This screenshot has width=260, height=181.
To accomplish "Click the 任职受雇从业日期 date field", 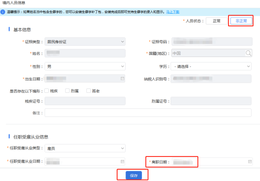I will pyautogui.click(x=85, y=162).
